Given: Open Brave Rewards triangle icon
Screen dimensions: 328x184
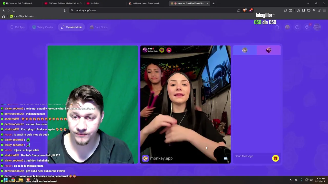Looking at the screenshot, I should click(251, 10).
